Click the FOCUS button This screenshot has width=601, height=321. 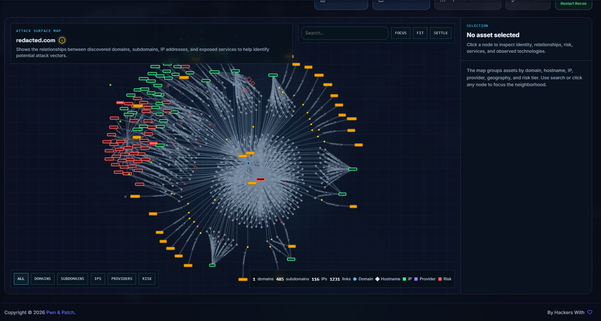point(401,33)
